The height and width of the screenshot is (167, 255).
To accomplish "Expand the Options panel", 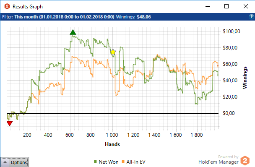I will [15, 162].
